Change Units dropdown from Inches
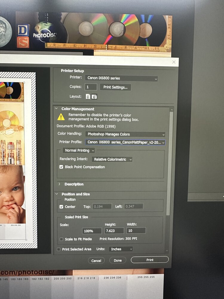Image resolution: width=224 pixels, height=299 pixels. click(121, 249)
